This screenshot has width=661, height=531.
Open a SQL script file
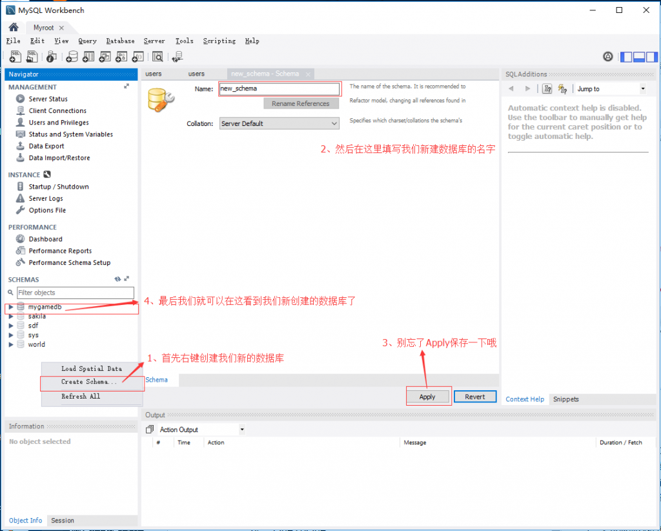click(x=32, y=56)
